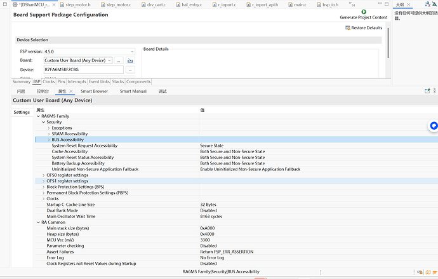The image size is (438, 279).
Task: Open the 控制台 (Console) view tab
Action: [x=43, y=91]
